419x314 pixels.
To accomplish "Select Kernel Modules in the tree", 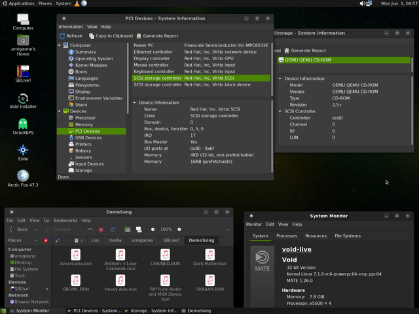I will point(91,65).
